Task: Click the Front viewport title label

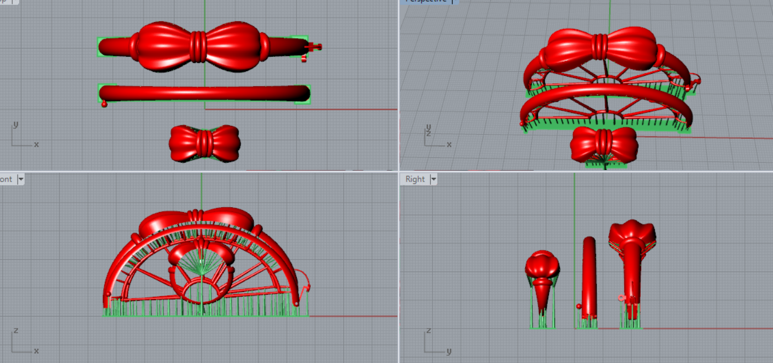Action: point(7,179)
